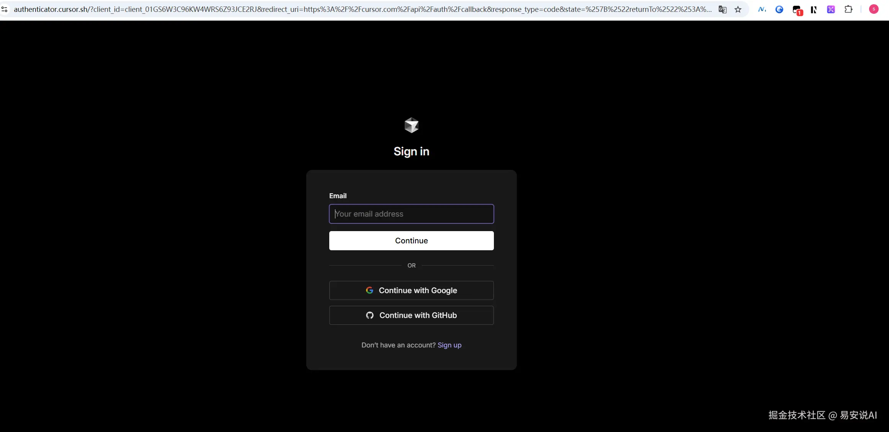This screenshot has height=432, width=889.
Task: Click the black N extension icon
Action: coord(814,10)
